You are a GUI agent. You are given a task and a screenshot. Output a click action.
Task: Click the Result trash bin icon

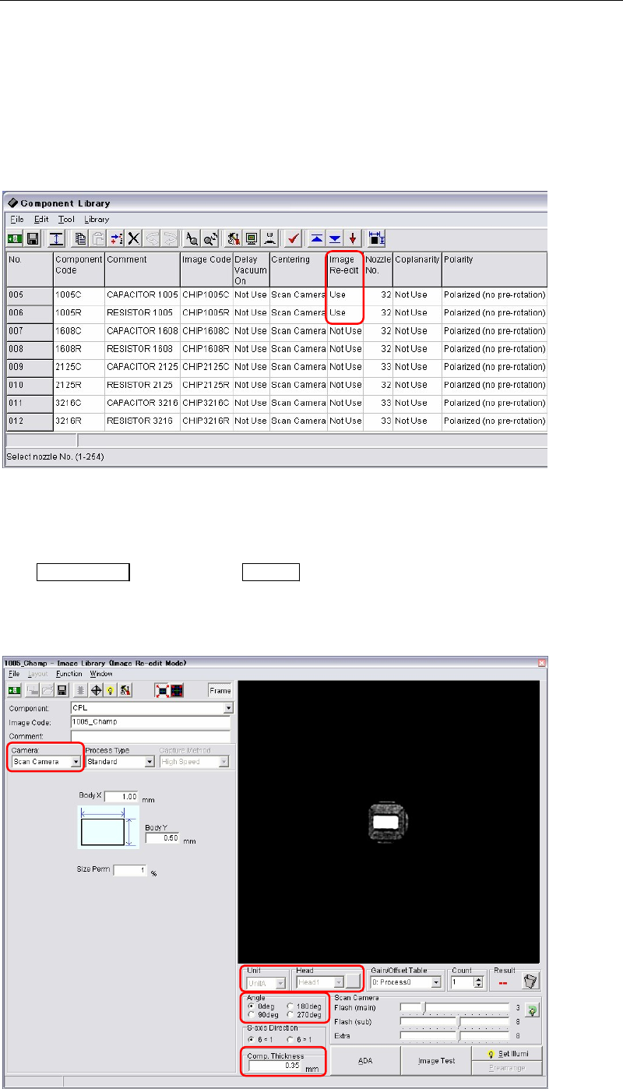click(531, 980)
